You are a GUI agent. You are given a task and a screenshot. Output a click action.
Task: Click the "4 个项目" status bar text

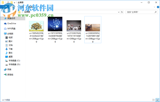(x=6, y=100)
